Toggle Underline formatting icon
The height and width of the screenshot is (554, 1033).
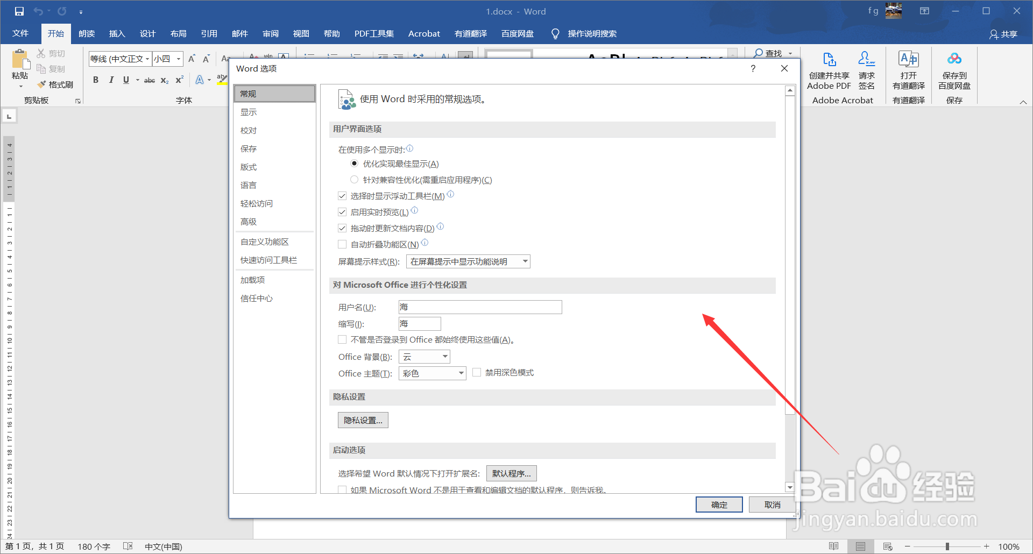point(126,80)
